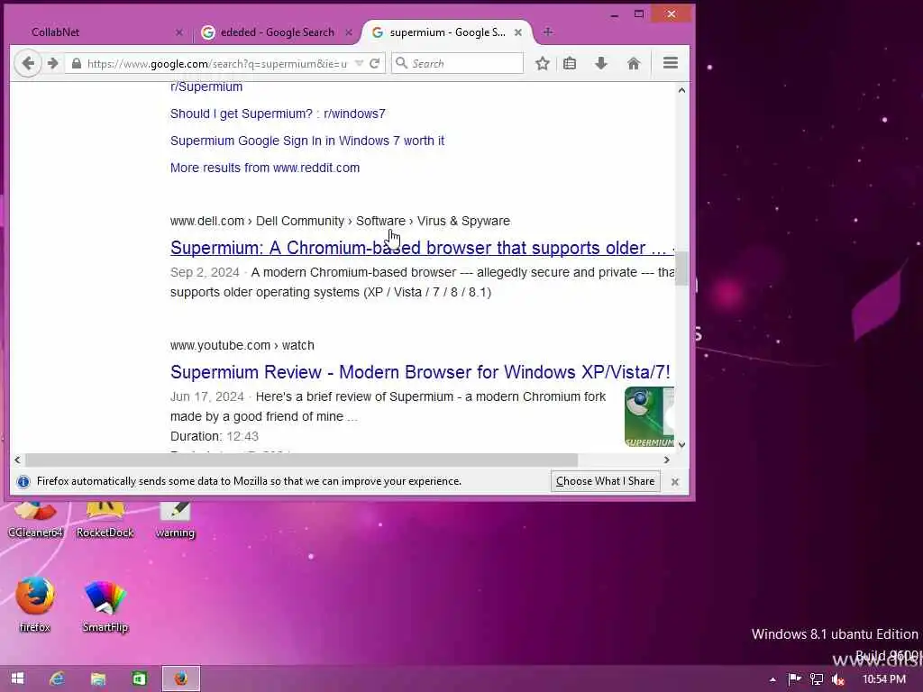
Task: Maximize the Firefox window
Action: click(x=639, y=14)
